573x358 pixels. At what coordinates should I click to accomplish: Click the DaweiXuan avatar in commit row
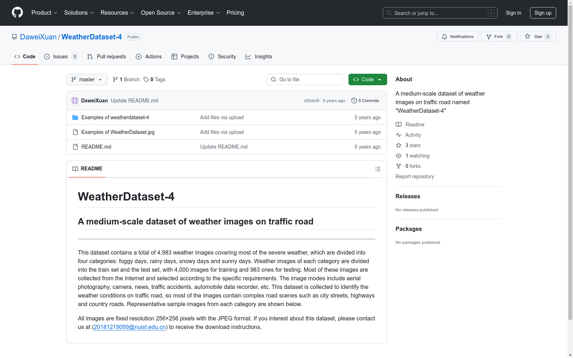(75, 101)
